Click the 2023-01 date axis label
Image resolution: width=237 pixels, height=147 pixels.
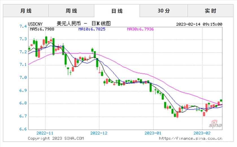pos(153,133)
